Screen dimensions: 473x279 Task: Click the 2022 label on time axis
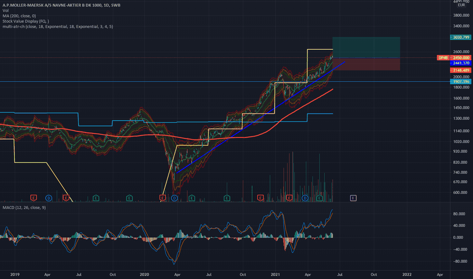pos(407,274)
